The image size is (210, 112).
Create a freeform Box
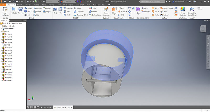(138, 11)
